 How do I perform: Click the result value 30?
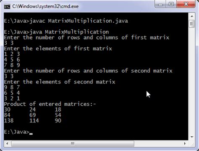pyautogui.click(x=7, y=109)
